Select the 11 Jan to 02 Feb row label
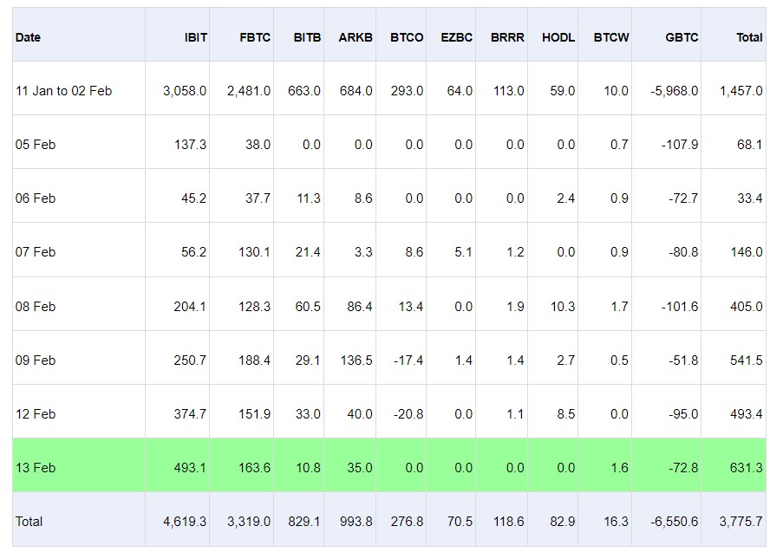 point(63,91)
